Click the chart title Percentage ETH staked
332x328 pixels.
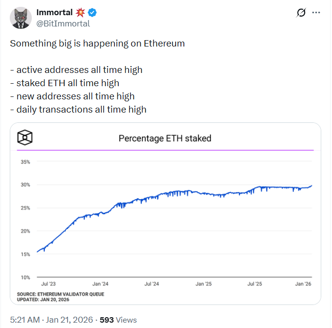click(165, 138)
